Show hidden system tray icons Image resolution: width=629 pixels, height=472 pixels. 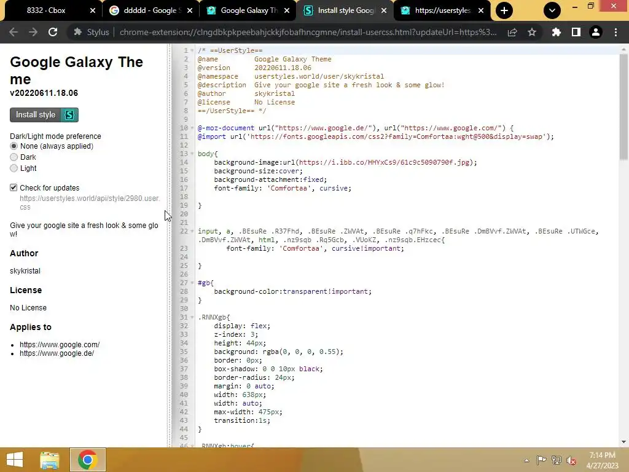click(526, 460)
